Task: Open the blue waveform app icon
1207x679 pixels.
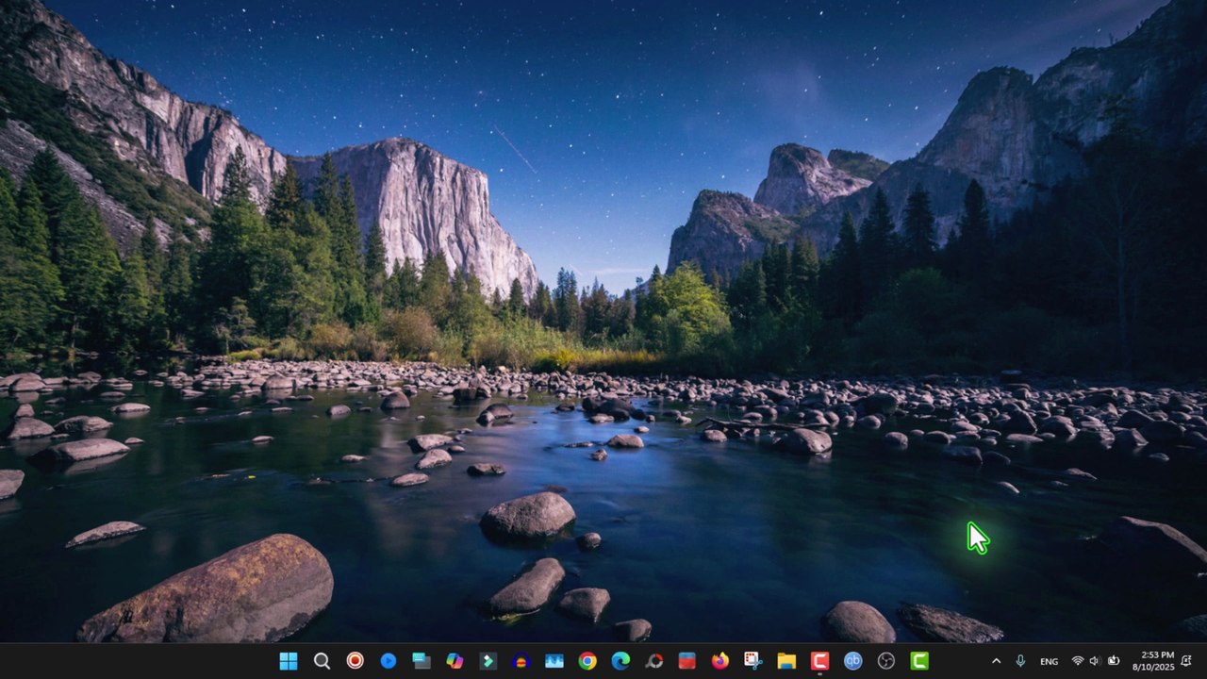Action: [x=554, y=661]
